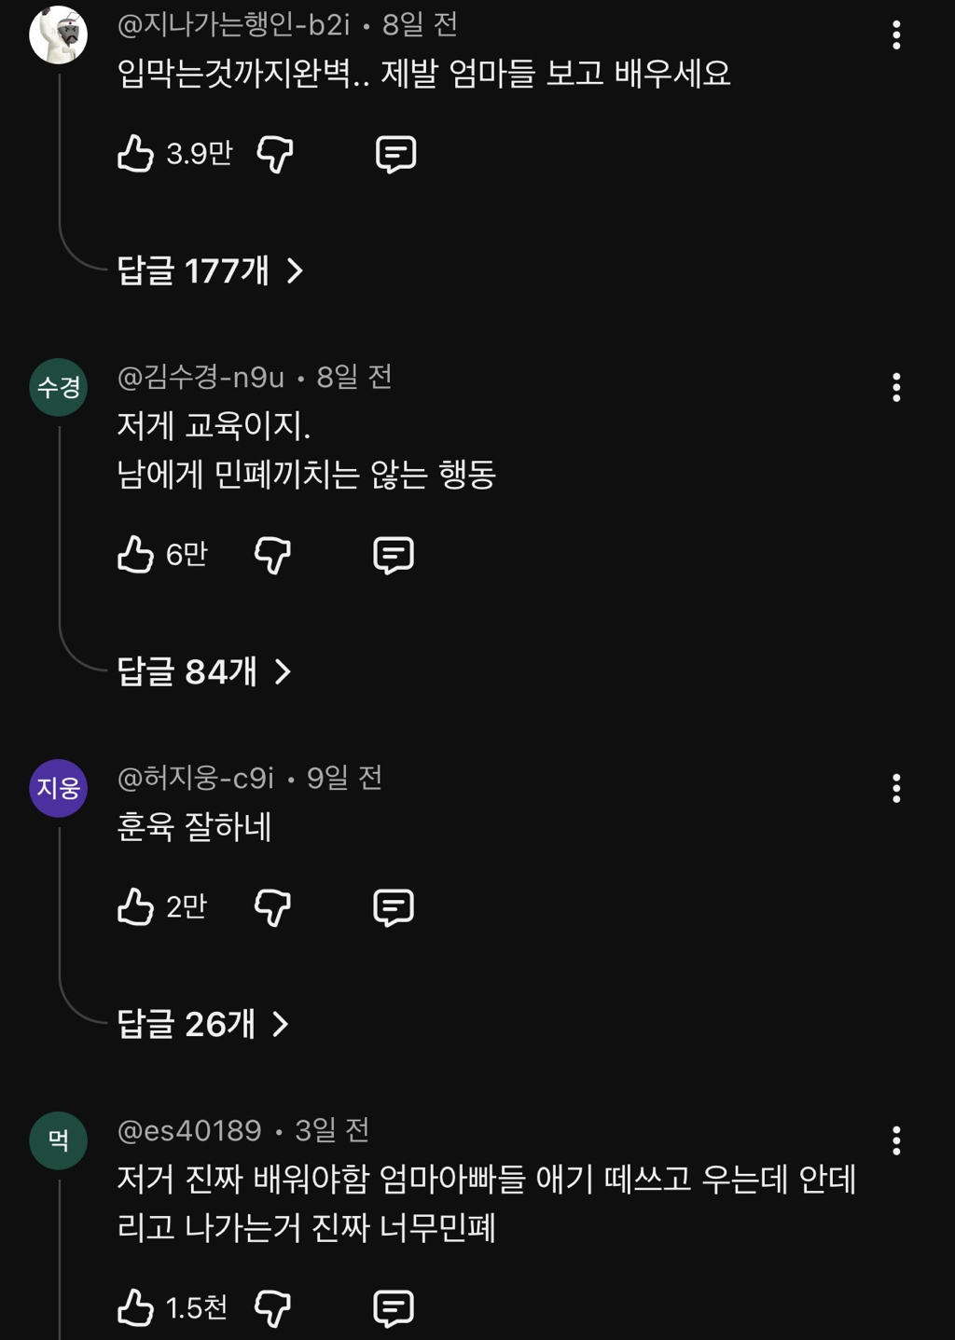Reply to @지나가는행인-b2i's comment
Viewport: 955px width, 1340px height.
[x=395, y=155]
